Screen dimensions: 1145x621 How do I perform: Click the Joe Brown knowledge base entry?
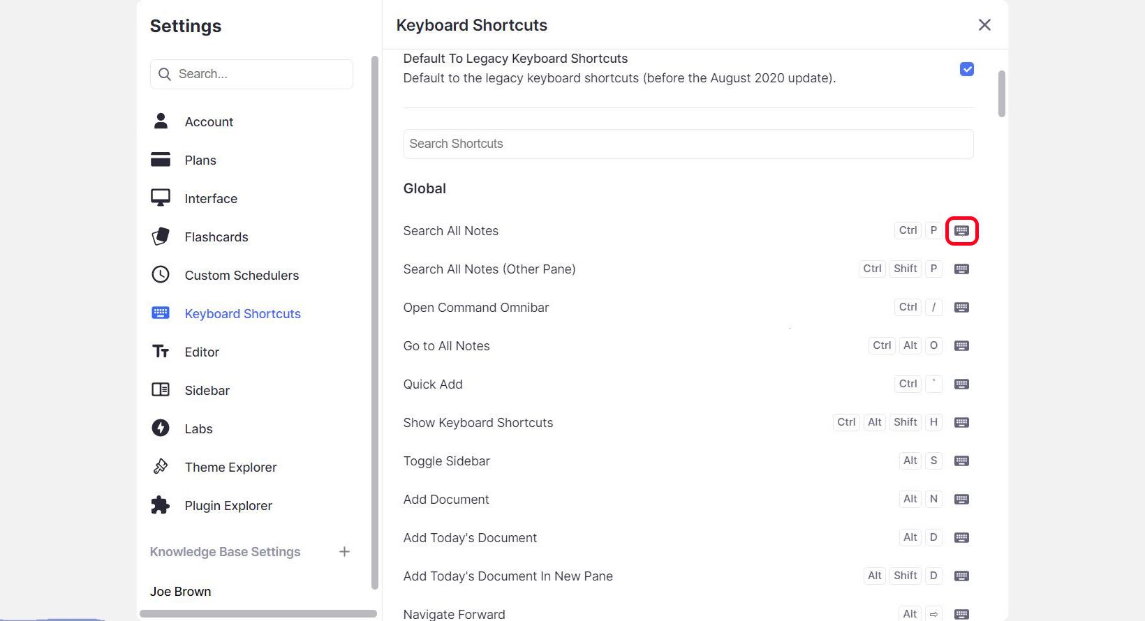(x=181, y=592)
